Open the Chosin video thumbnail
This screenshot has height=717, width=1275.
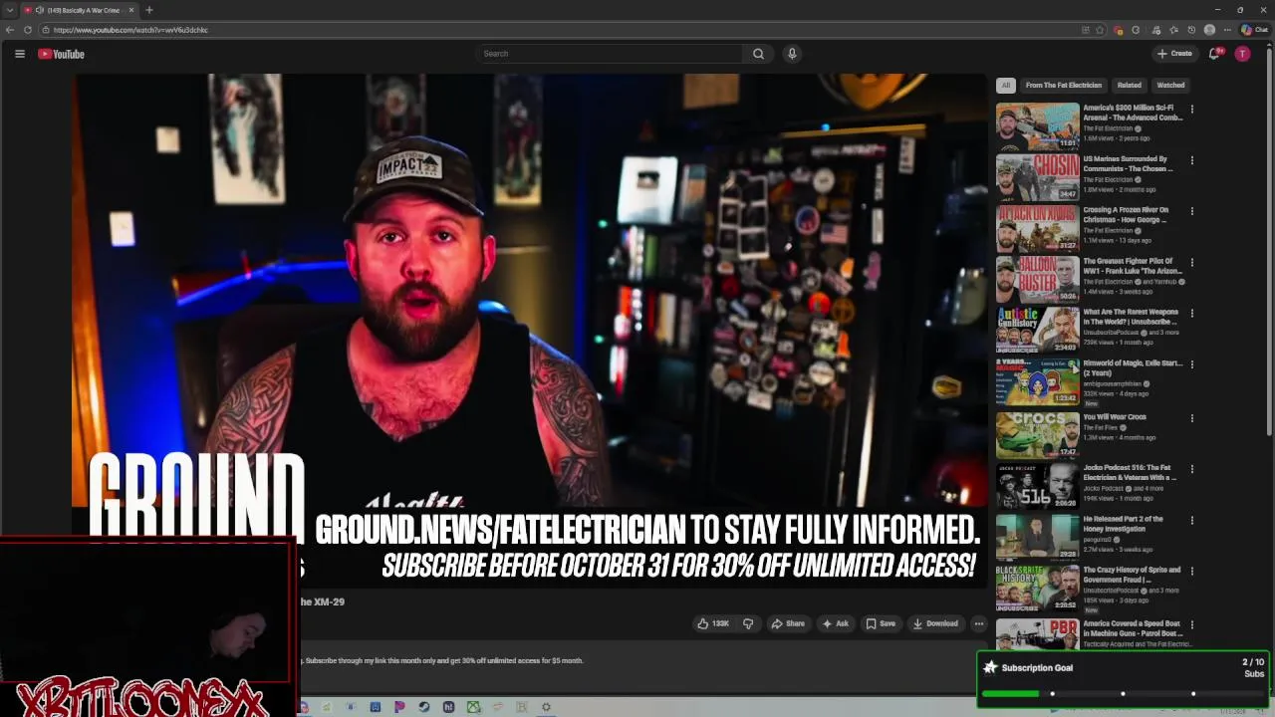pos(1037,176)
